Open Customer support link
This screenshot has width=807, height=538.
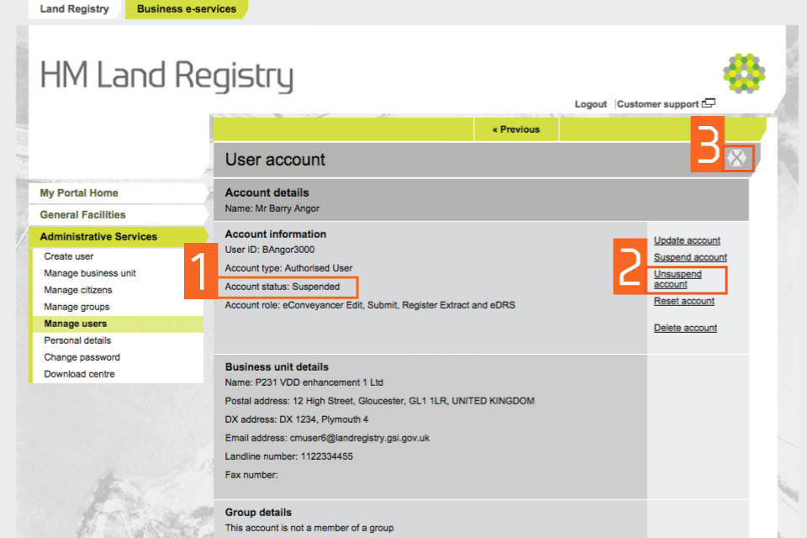pos(658,104)
